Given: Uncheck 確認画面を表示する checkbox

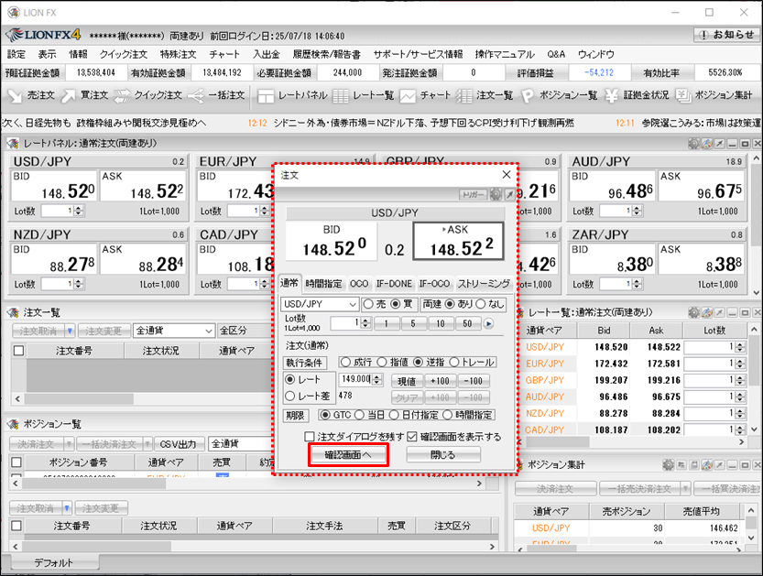Looking at the screenshot, I should [x=412, y=437].
